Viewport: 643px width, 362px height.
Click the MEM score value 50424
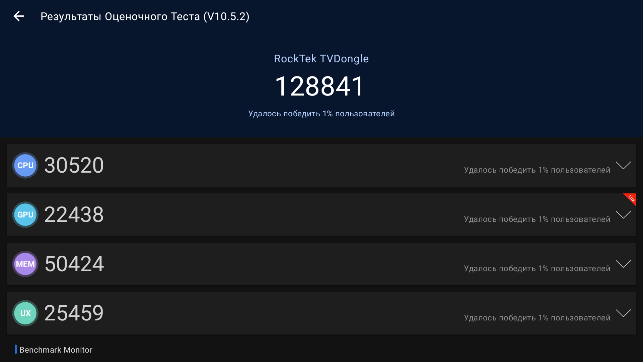pyautogui.click(x=74, y=264)
